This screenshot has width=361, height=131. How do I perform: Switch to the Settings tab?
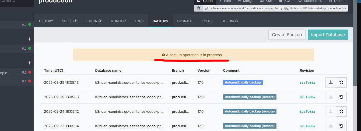(x=230, y=21)
